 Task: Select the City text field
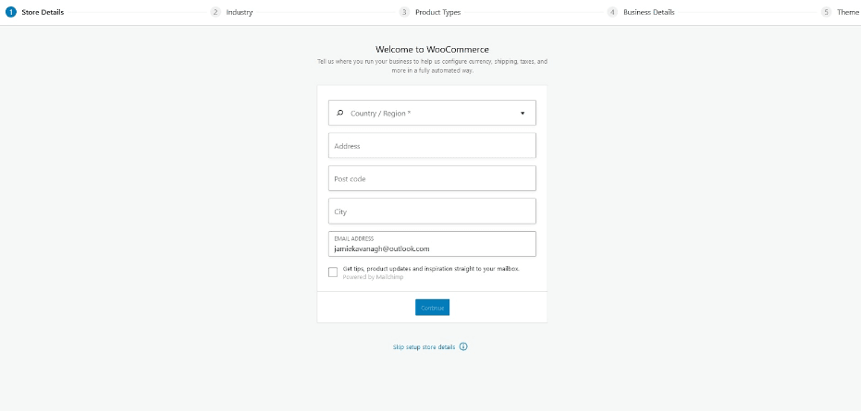[x=432, y=212]
